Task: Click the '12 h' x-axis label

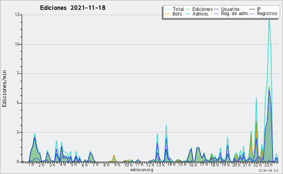Action: (x=150, y=165)
